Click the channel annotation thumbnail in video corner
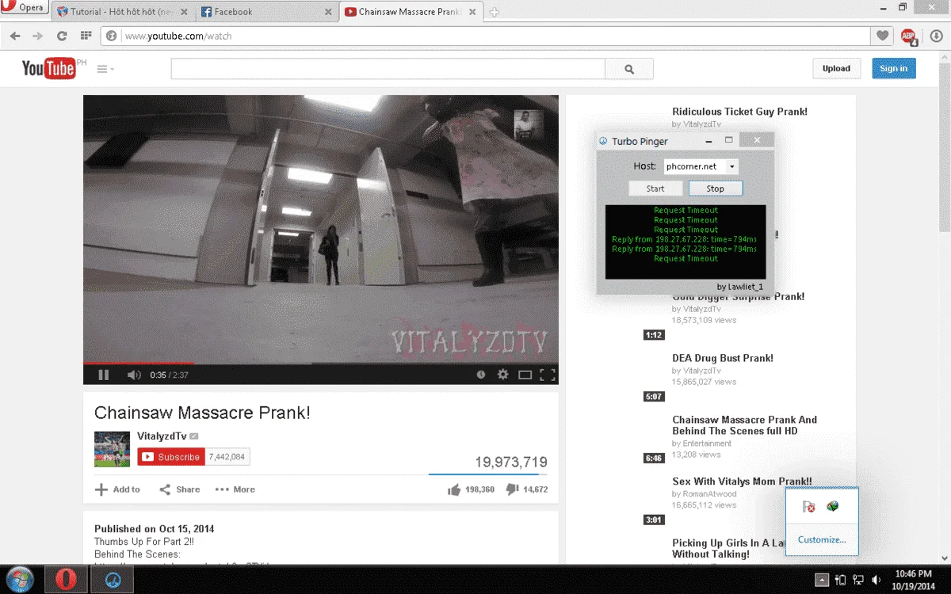951x594 pixels. (x=529, y=125)
